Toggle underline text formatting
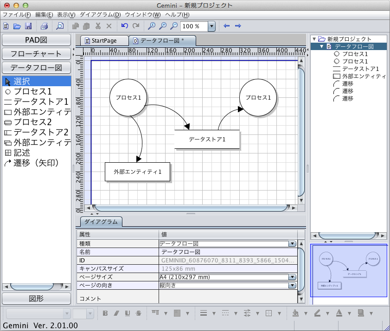 (128, 313)
